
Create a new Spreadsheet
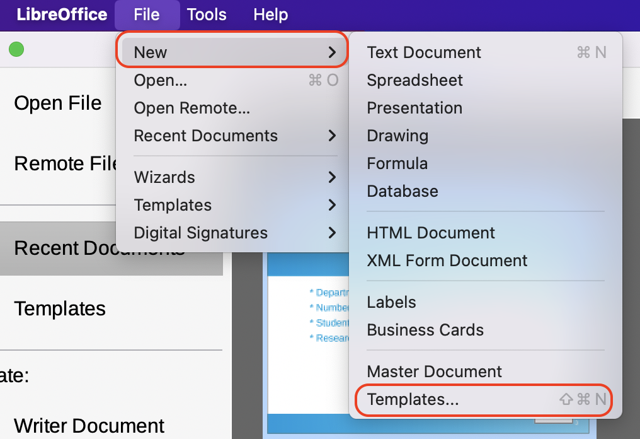click(x=486, y=80)
